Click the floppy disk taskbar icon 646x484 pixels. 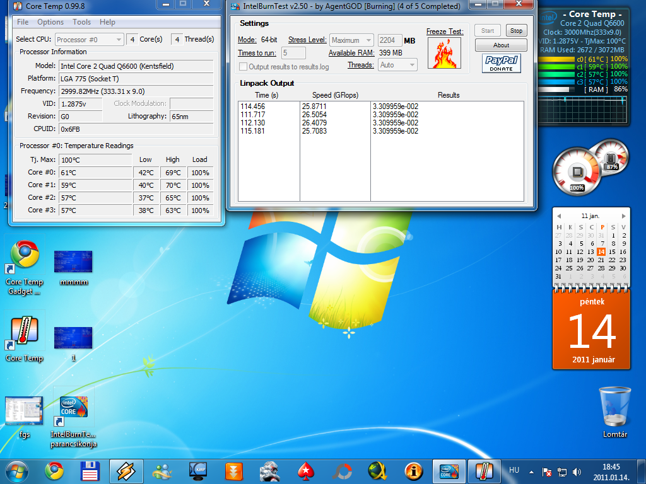90,471
